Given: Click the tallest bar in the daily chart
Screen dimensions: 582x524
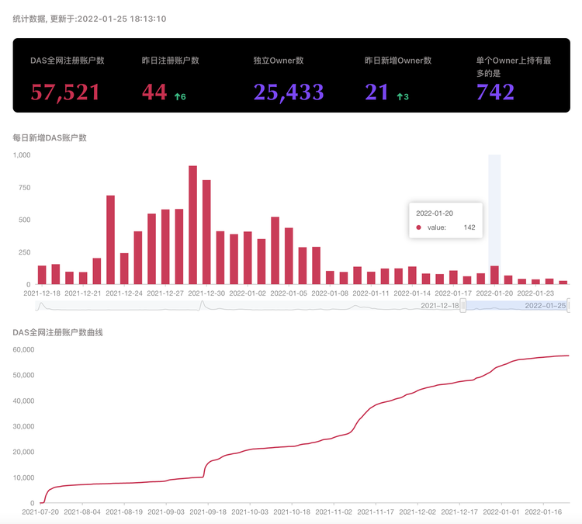Looking at the screenshot, I should click(x=192, y=225).
